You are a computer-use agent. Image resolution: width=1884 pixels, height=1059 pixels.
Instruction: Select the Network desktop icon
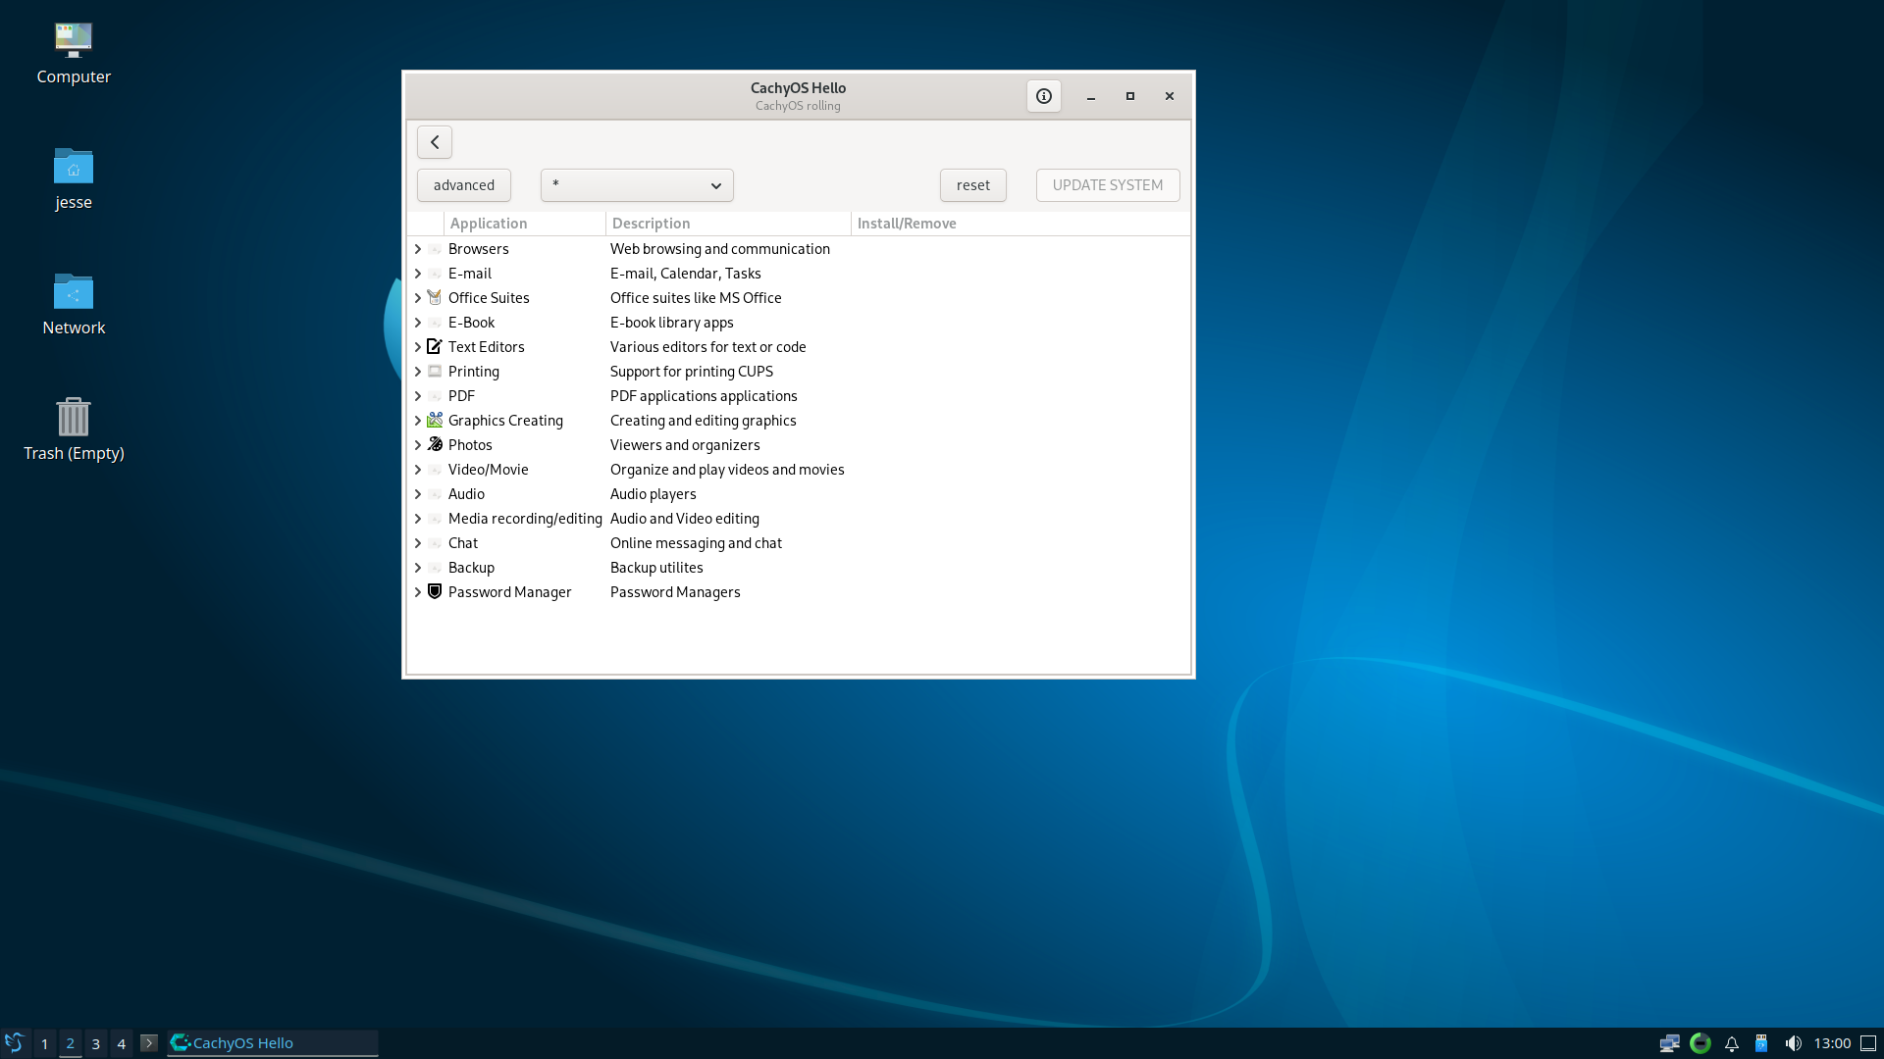(74, 291)
